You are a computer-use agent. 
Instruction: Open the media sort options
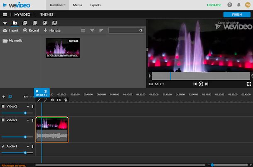tap(101, 30)
